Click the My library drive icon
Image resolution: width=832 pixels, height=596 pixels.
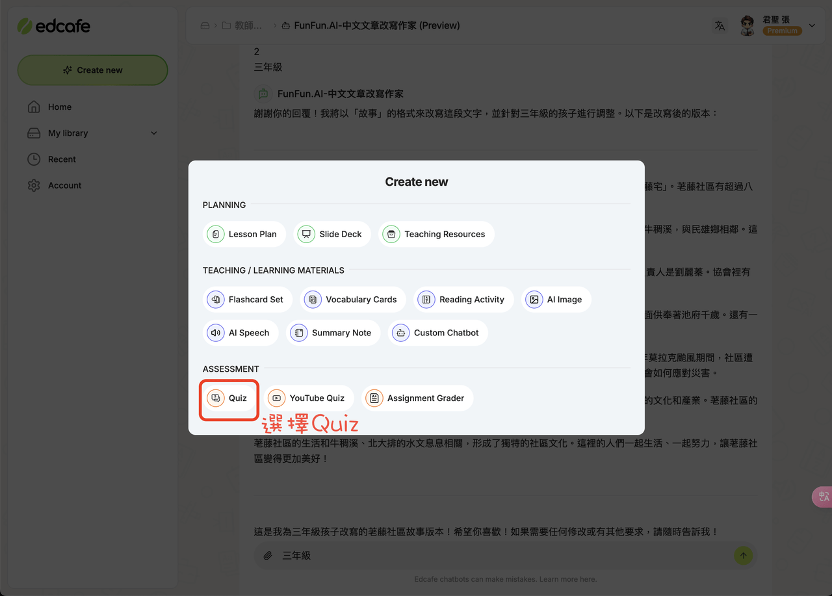34,133
